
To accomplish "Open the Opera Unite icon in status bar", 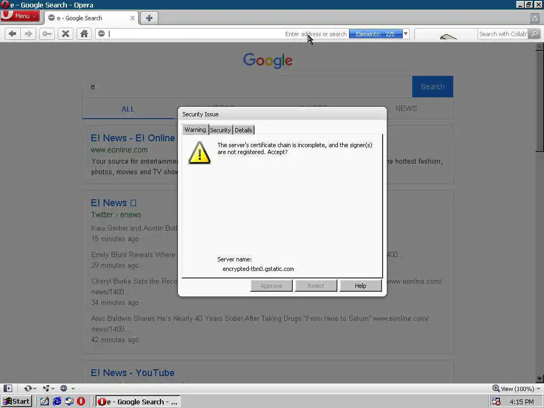I will pos(46,388).
